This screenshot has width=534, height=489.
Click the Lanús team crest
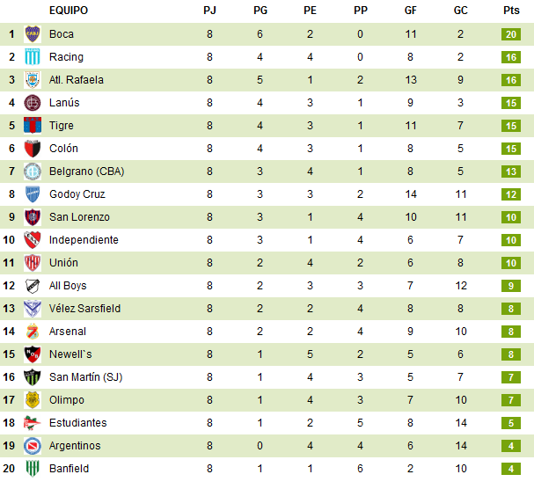point(33,103)
